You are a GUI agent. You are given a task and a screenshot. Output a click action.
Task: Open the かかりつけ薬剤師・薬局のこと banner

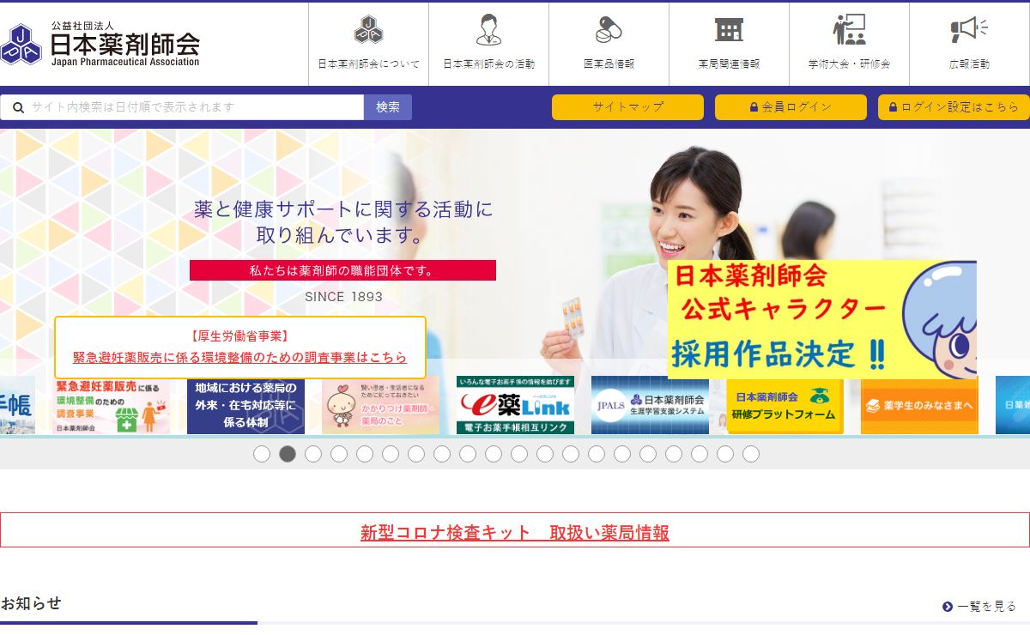click(380, 405)
